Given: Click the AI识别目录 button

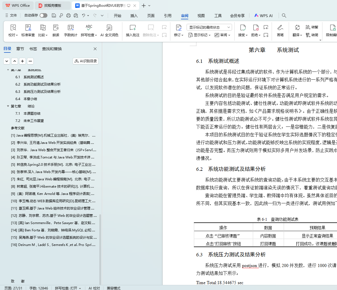Looking at the screenshot, I should tap(86, 61).
